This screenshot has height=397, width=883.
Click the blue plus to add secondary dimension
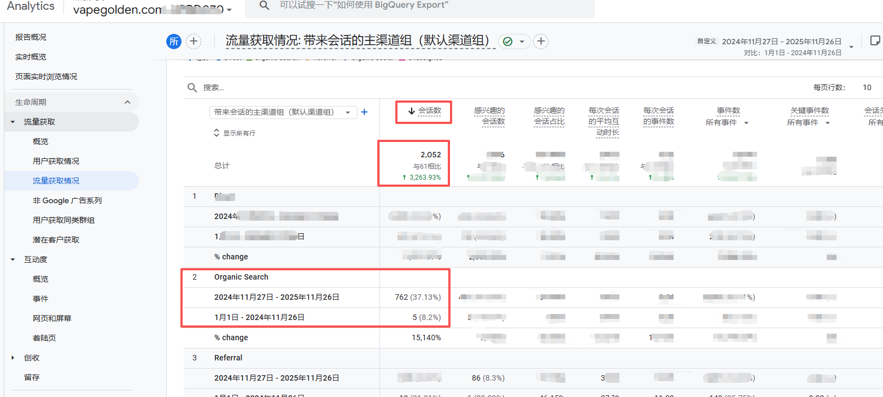click(365, 112)
